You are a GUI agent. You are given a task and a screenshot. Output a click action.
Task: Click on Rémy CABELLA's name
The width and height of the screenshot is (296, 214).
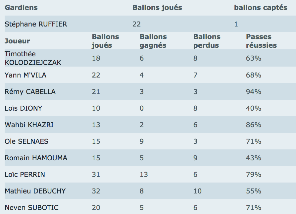pyautogui.click(x=30, y=92)
